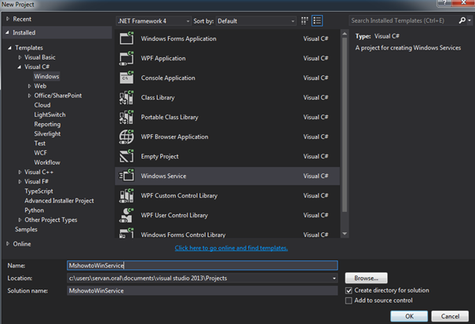
Task: Expand the Web node arrow
Action: 29,86
